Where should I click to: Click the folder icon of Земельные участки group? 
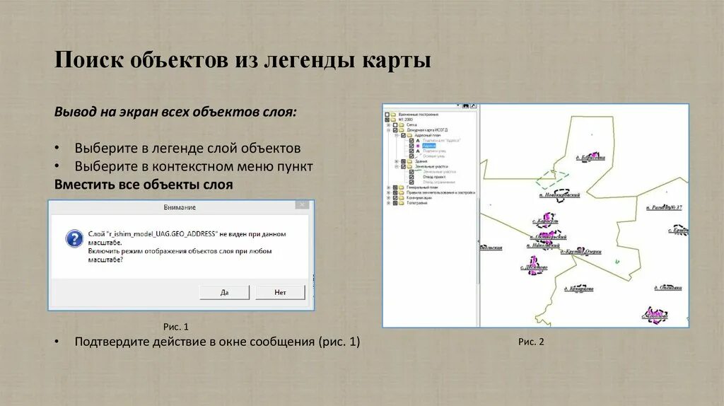(409, 167)
